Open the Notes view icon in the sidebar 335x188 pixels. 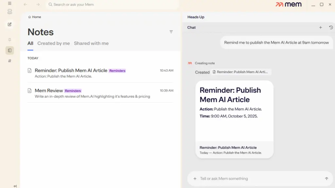pos(9,50)
